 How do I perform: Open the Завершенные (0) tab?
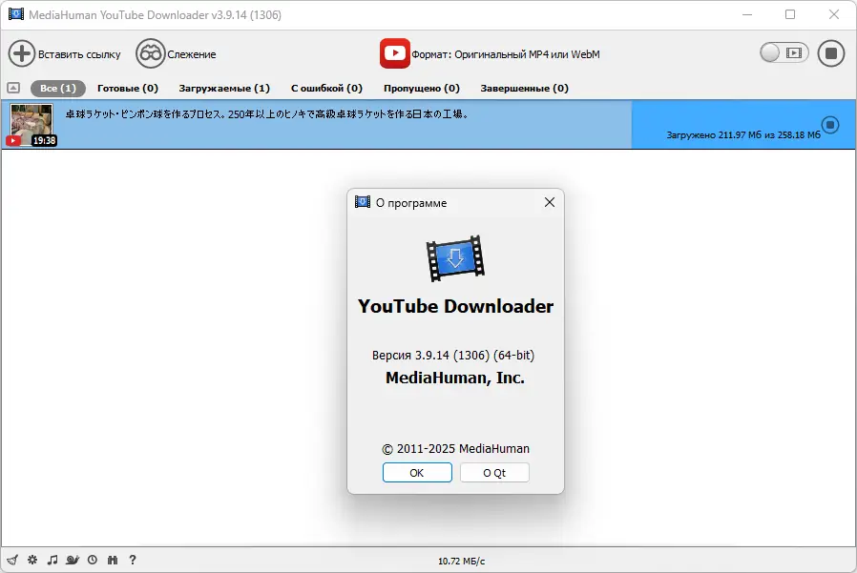524,88
